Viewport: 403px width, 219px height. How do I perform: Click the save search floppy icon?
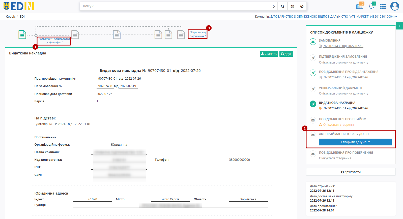[x=292, y=6]
